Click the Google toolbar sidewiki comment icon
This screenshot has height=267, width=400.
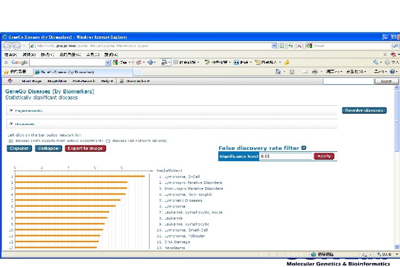[x=176, y=62]
